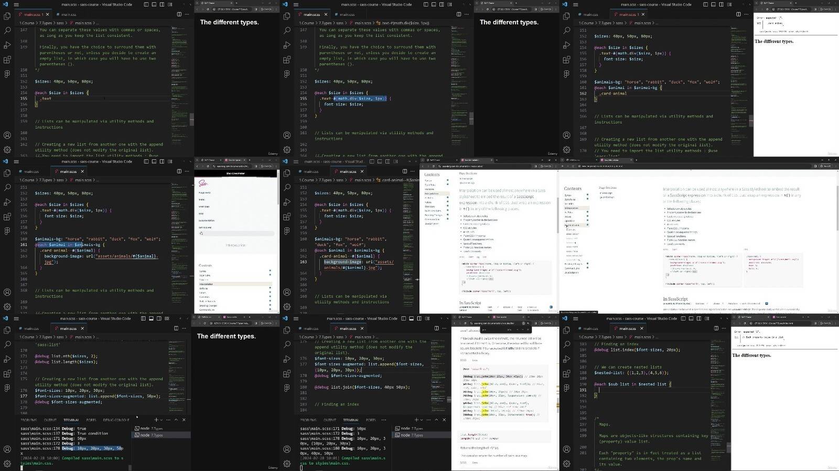This screenshot has height=471, width=839.
Task: Select the OUTPUT tab in the bottom-left frame
Action: point(50,420)
